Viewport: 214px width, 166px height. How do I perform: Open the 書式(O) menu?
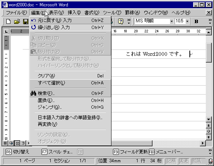(92, 13)
